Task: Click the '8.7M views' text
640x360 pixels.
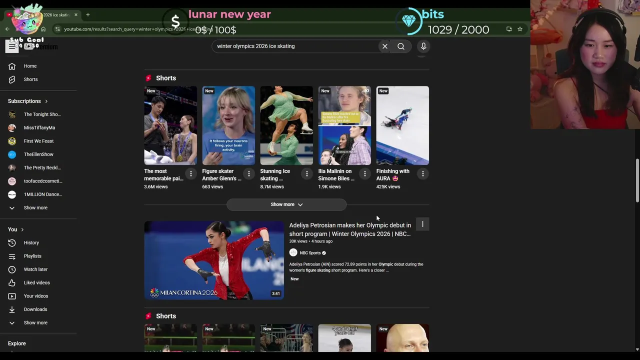Action: click(272, 186)
